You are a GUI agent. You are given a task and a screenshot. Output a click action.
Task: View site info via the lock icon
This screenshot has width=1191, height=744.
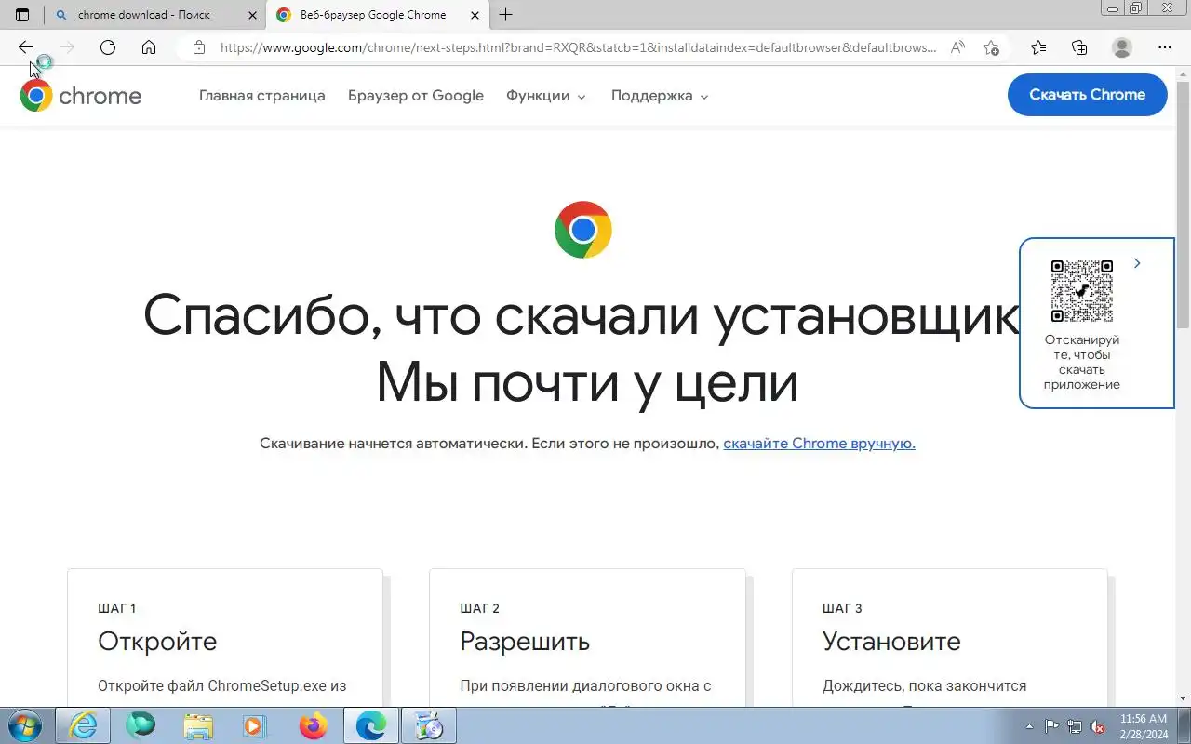(198, 47)
